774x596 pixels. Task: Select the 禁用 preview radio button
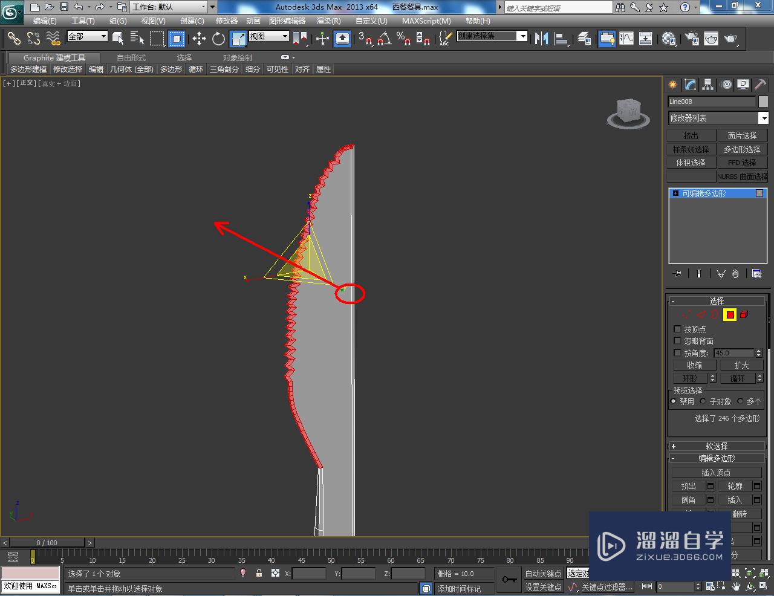[x=674, y=401]
